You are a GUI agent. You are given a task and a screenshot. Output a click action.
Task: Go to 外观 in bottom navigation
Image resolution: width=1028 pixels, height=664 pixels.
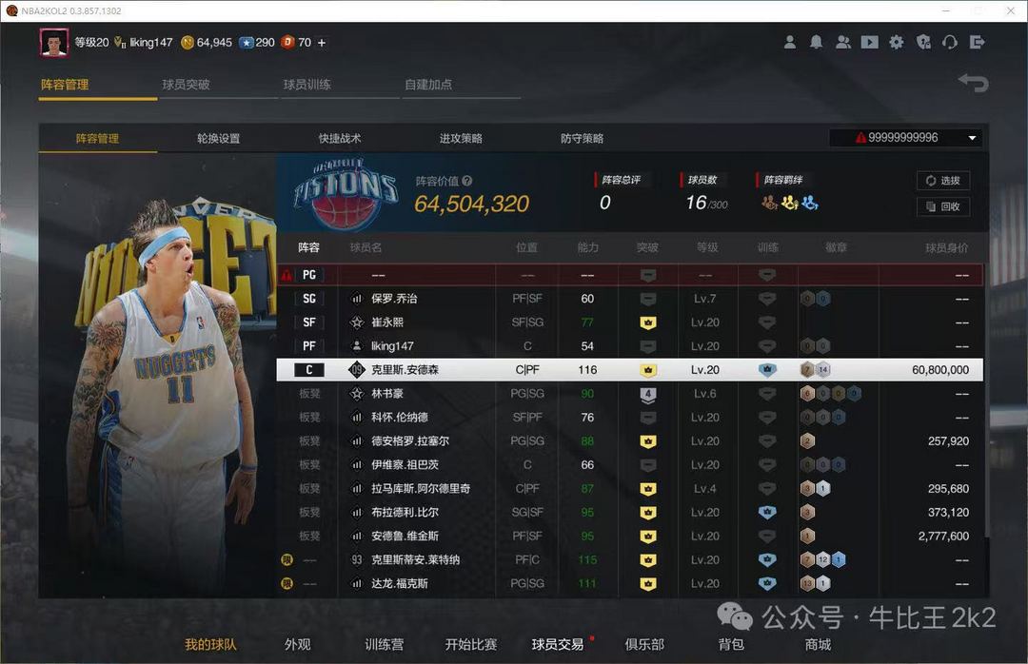[298, 644]
